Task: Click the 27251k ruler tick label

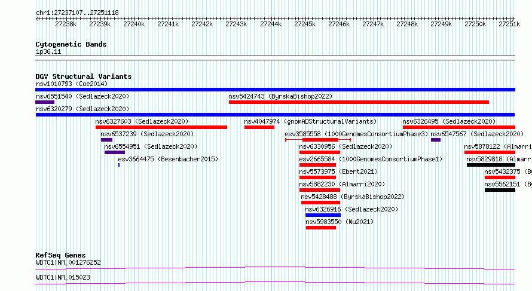Action: point(509,24)
